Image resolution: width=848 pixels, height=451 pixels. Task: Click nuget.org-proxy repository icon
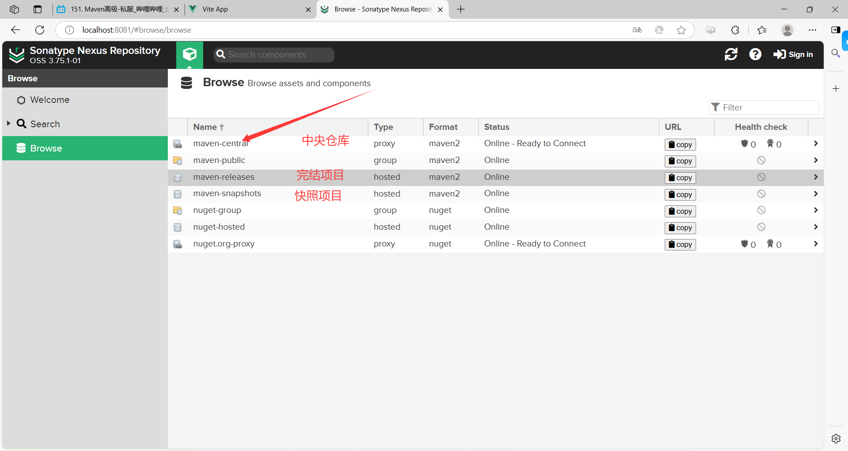178,244
